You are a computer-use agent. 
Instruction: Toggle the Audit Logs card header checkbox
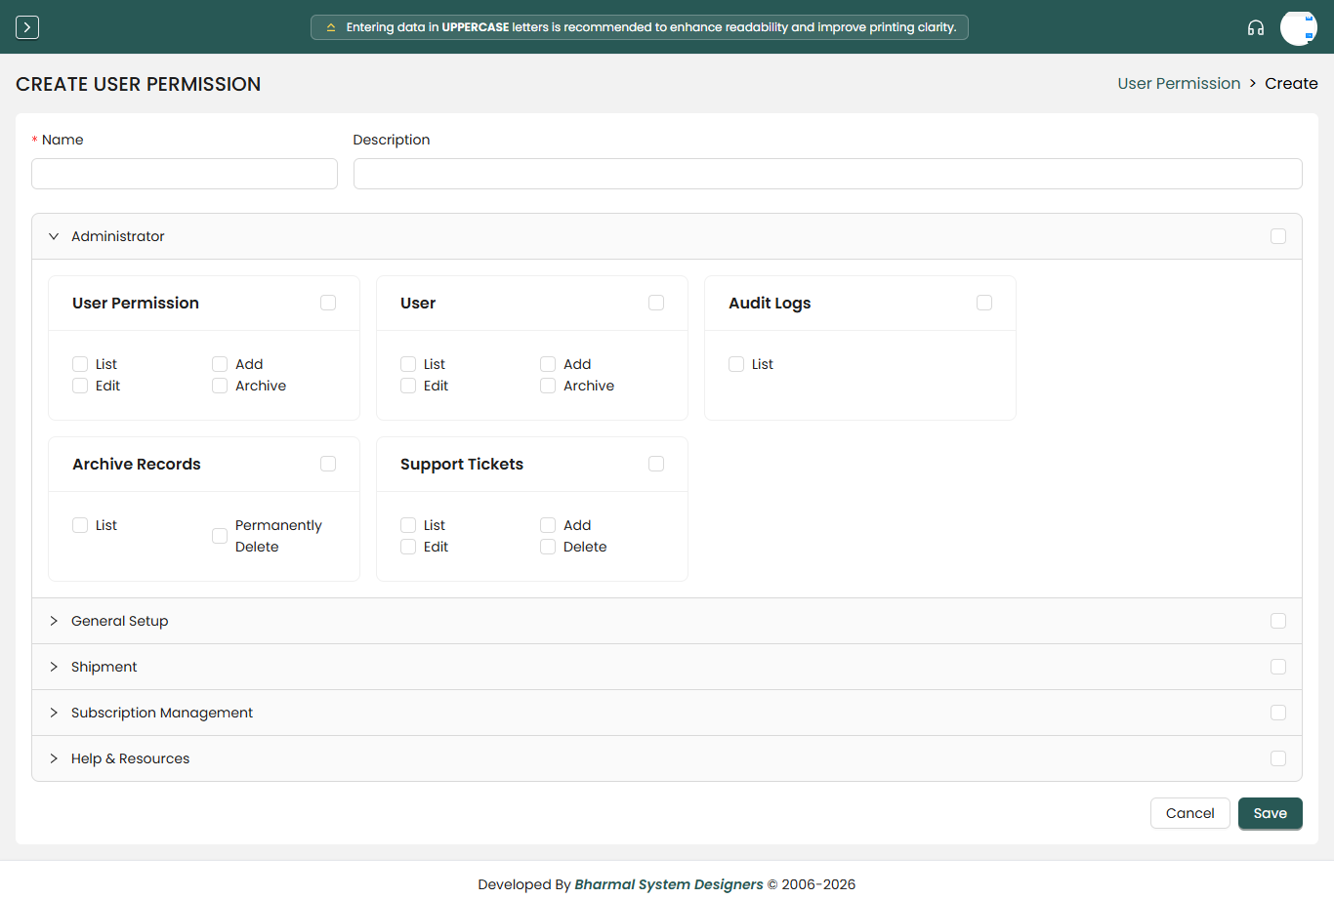[984, 303]
